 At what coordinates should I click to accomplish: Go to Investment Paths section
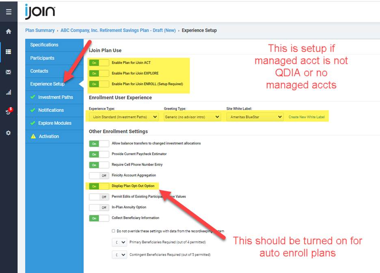pyautogui.click(x=54, y=97)
